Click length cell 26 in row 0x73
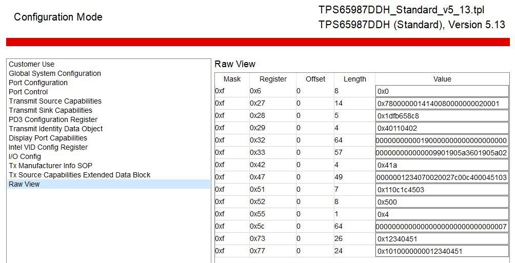 pyautogui.click(x=354, y=239)
